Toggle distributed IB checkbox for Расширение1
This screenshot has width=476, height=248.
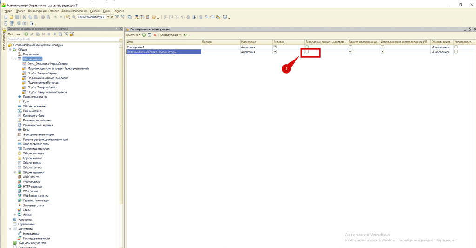[382, 47]
